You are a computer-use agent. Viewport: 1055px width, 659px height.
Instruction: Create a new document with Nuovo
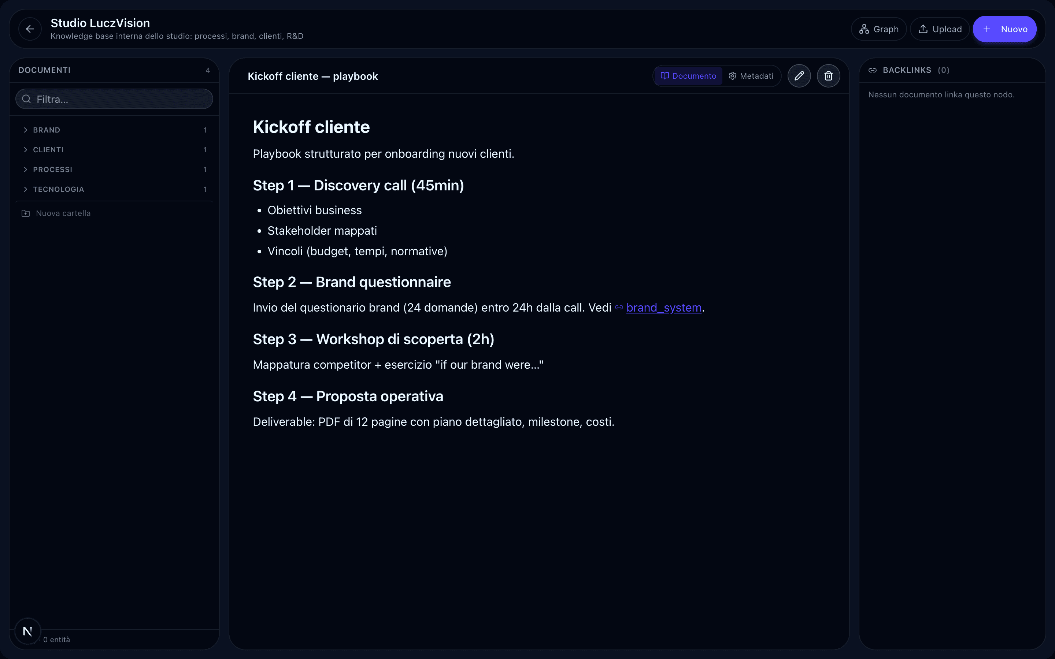(x=1004, y=29)
